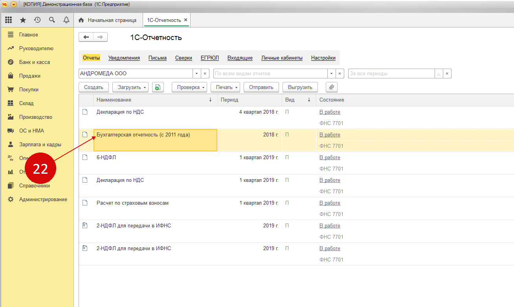Expand the organization dropdown arrow

point(197,74)
